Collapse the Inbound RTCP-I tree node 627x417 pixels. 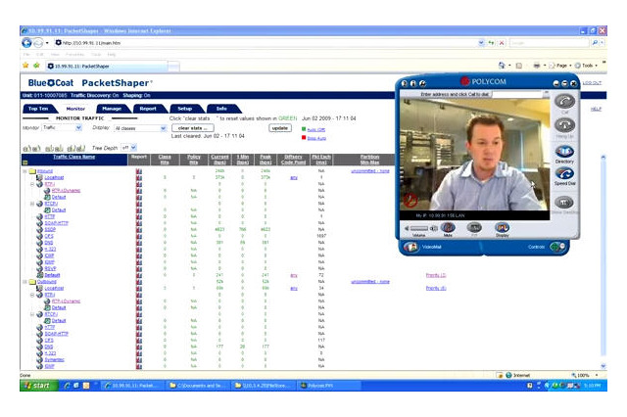click(x=32, y=204)
